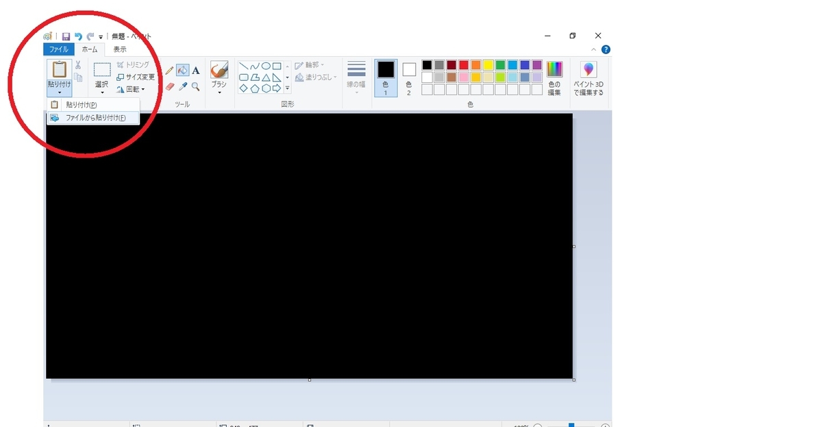Expand the ブラシ brushes dropdown arrow

(x=219, y=93)
